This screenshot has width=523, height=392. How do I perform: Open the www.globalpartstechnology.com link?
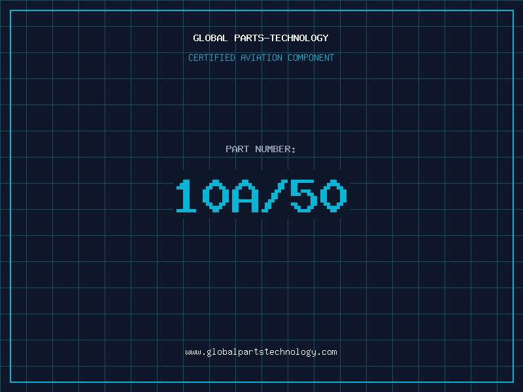261,351
